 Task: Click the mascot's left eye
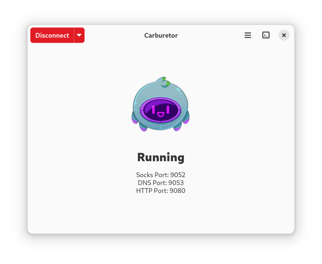pos(153,110)
